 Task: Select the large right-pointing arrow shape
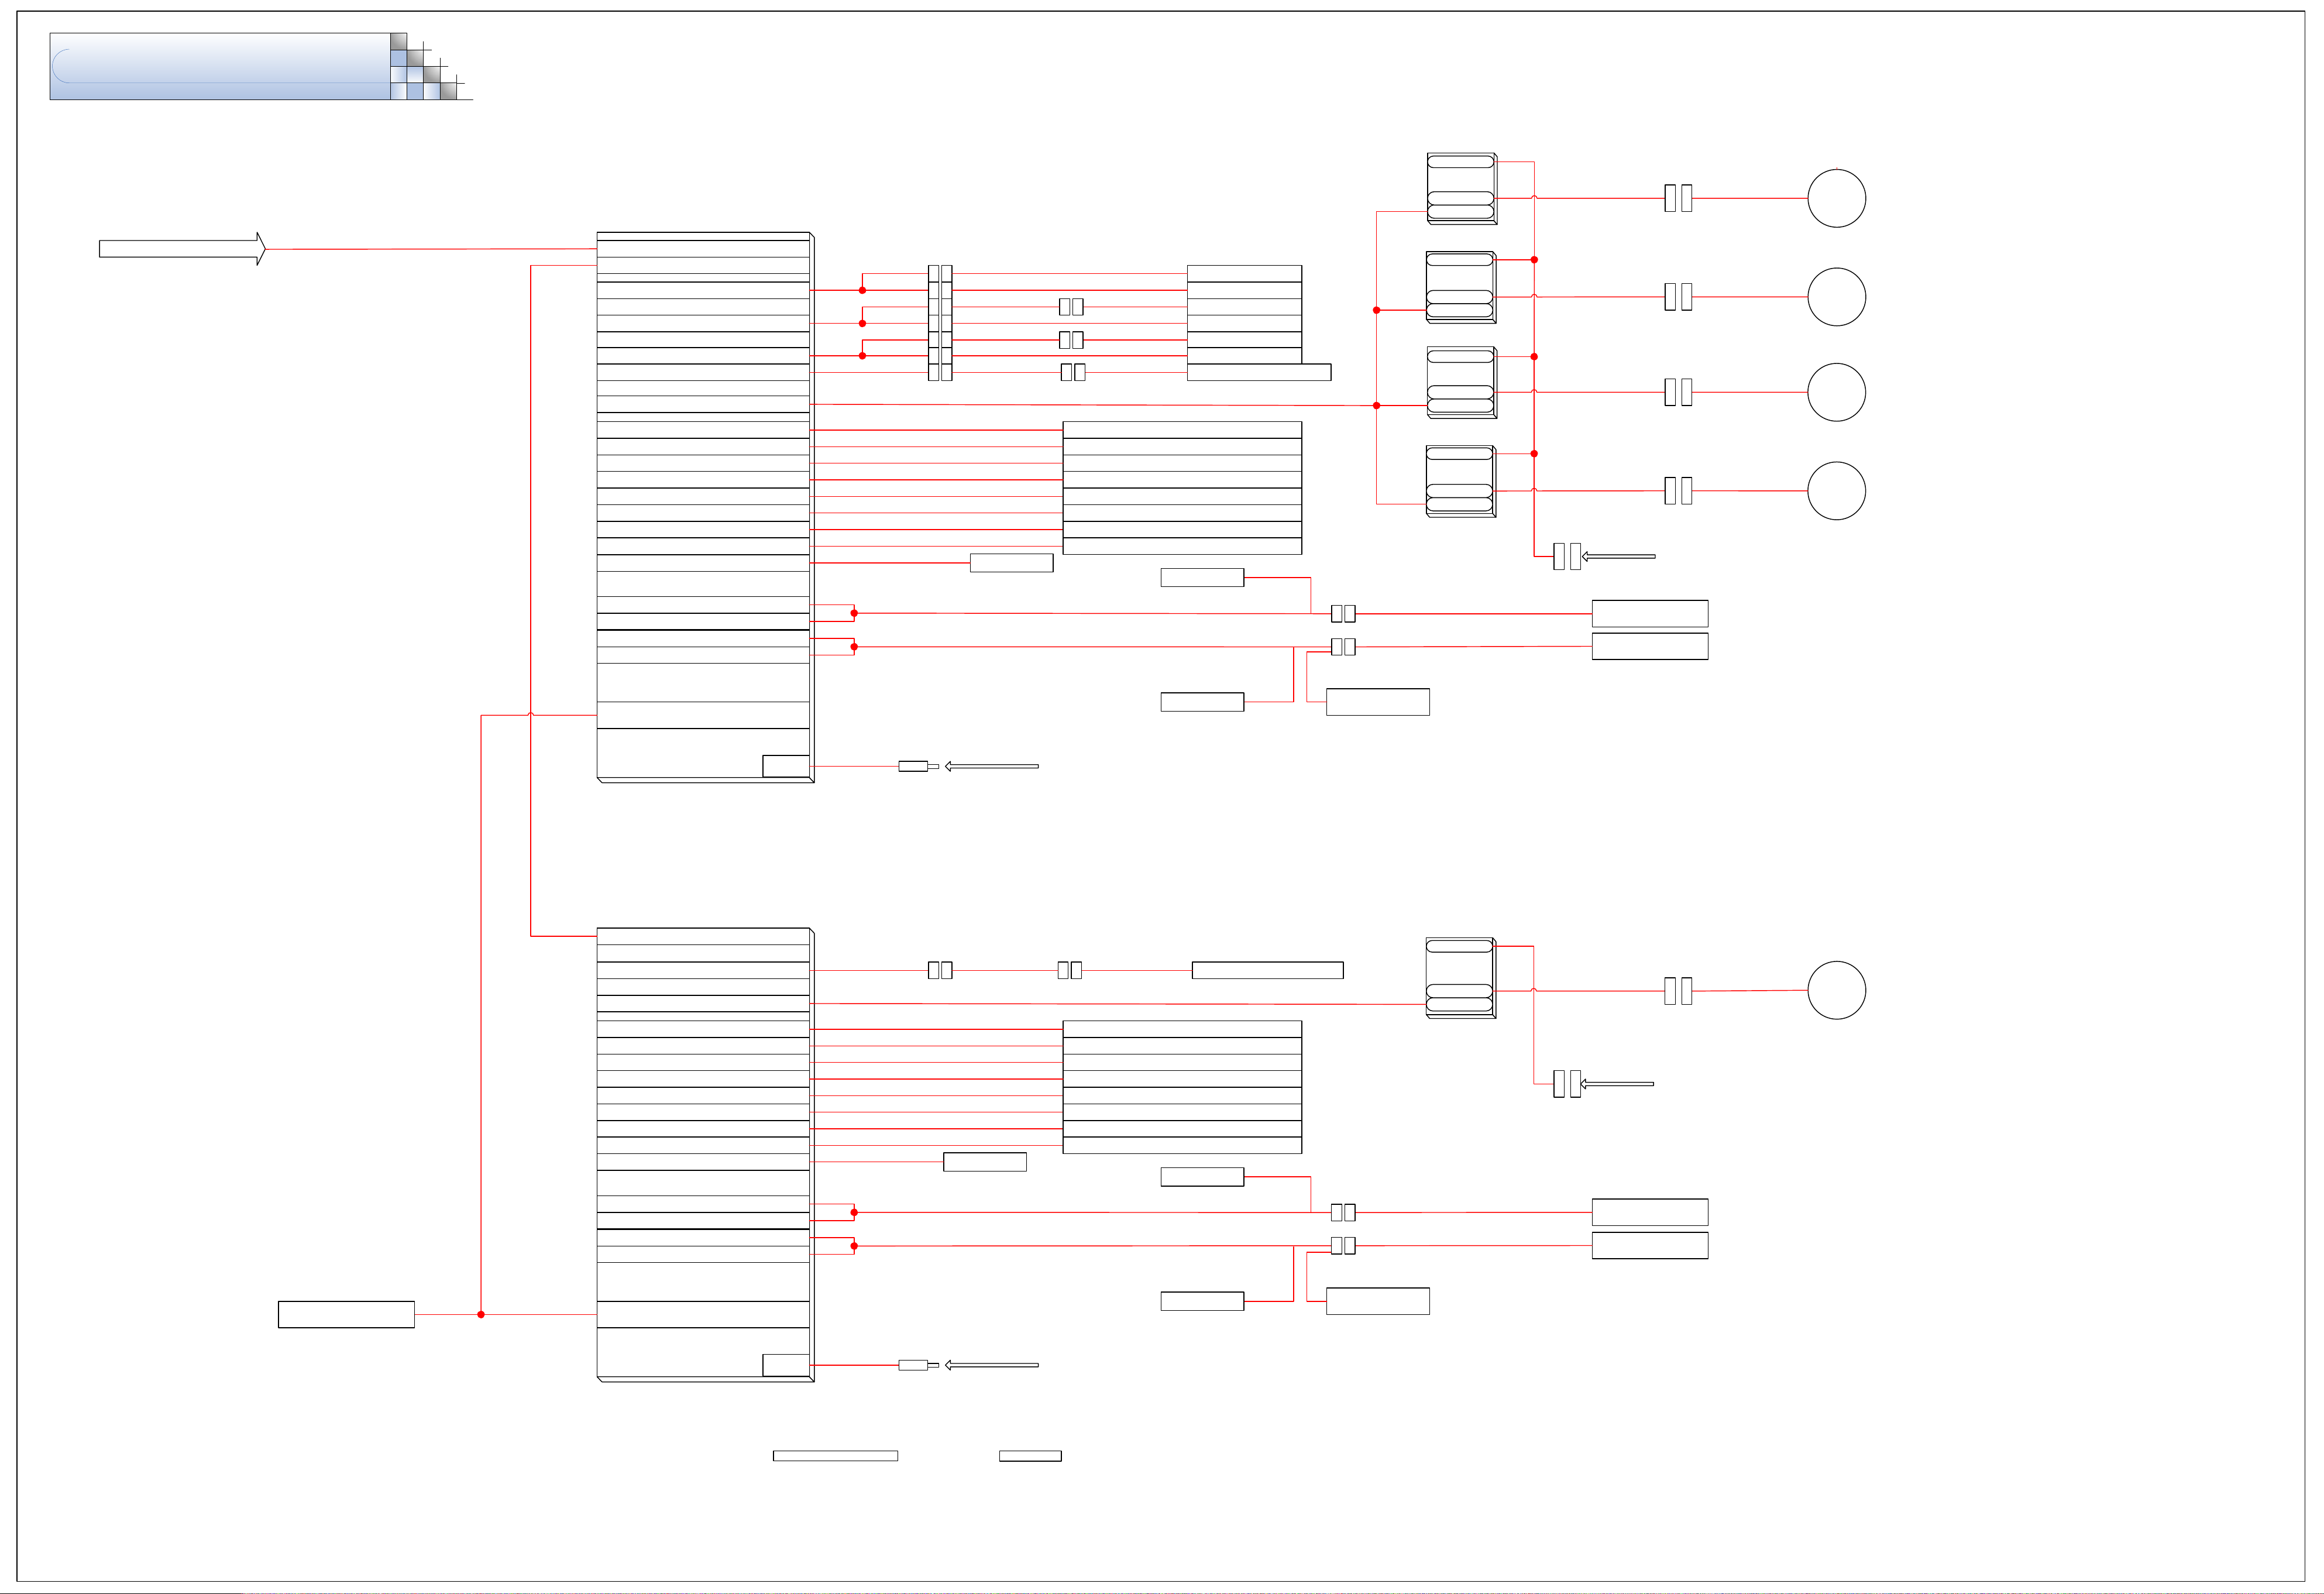182,249
